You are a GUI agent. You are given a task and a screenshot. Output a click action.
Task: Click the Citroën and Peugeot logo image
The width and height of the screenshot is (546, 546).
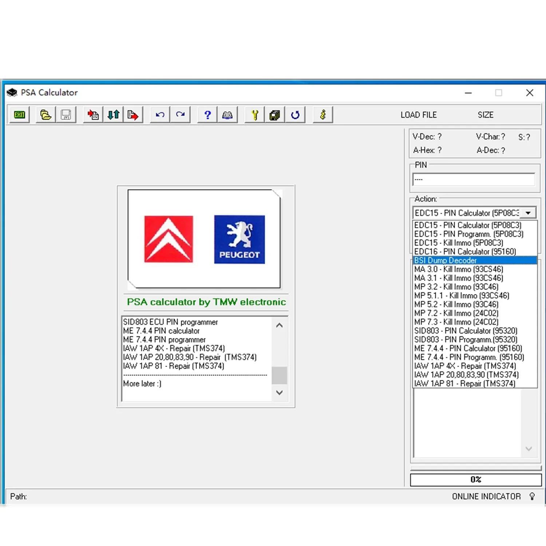[x=204, y=239]
